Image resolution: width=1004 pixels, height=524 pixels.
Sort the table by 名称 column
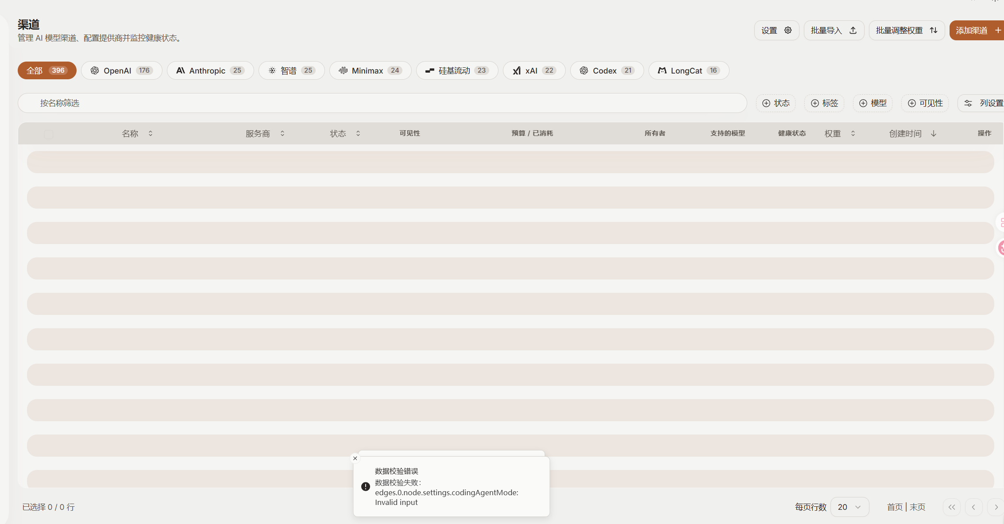point(137,134)
